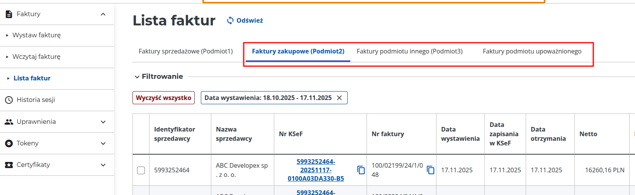Click the Uprawnienia people icon

[9, 122]
